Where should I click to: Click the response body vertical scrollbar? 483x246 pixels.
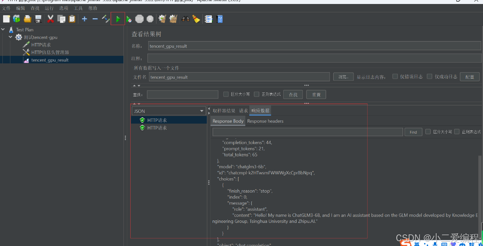pyautogui.click(x=480, y=195)
